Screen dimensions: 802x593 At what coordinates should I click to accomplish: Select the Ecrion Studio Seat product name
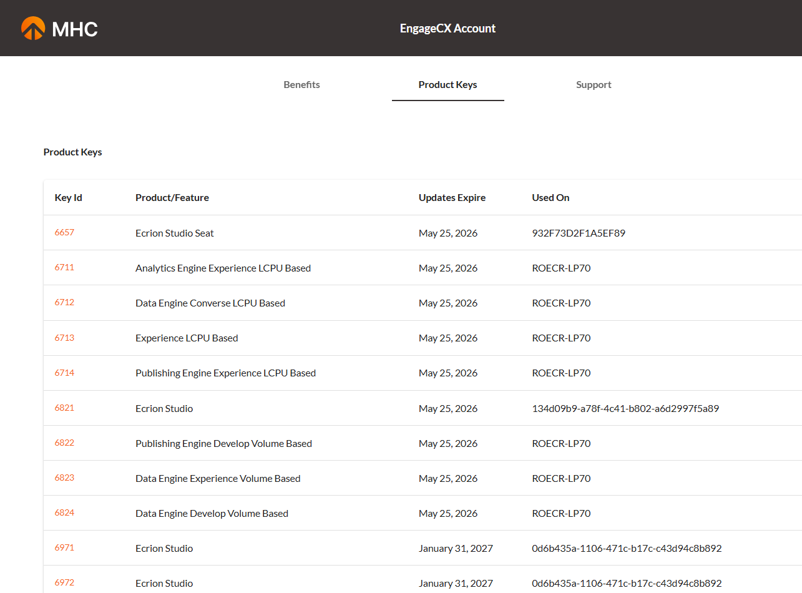175,233
